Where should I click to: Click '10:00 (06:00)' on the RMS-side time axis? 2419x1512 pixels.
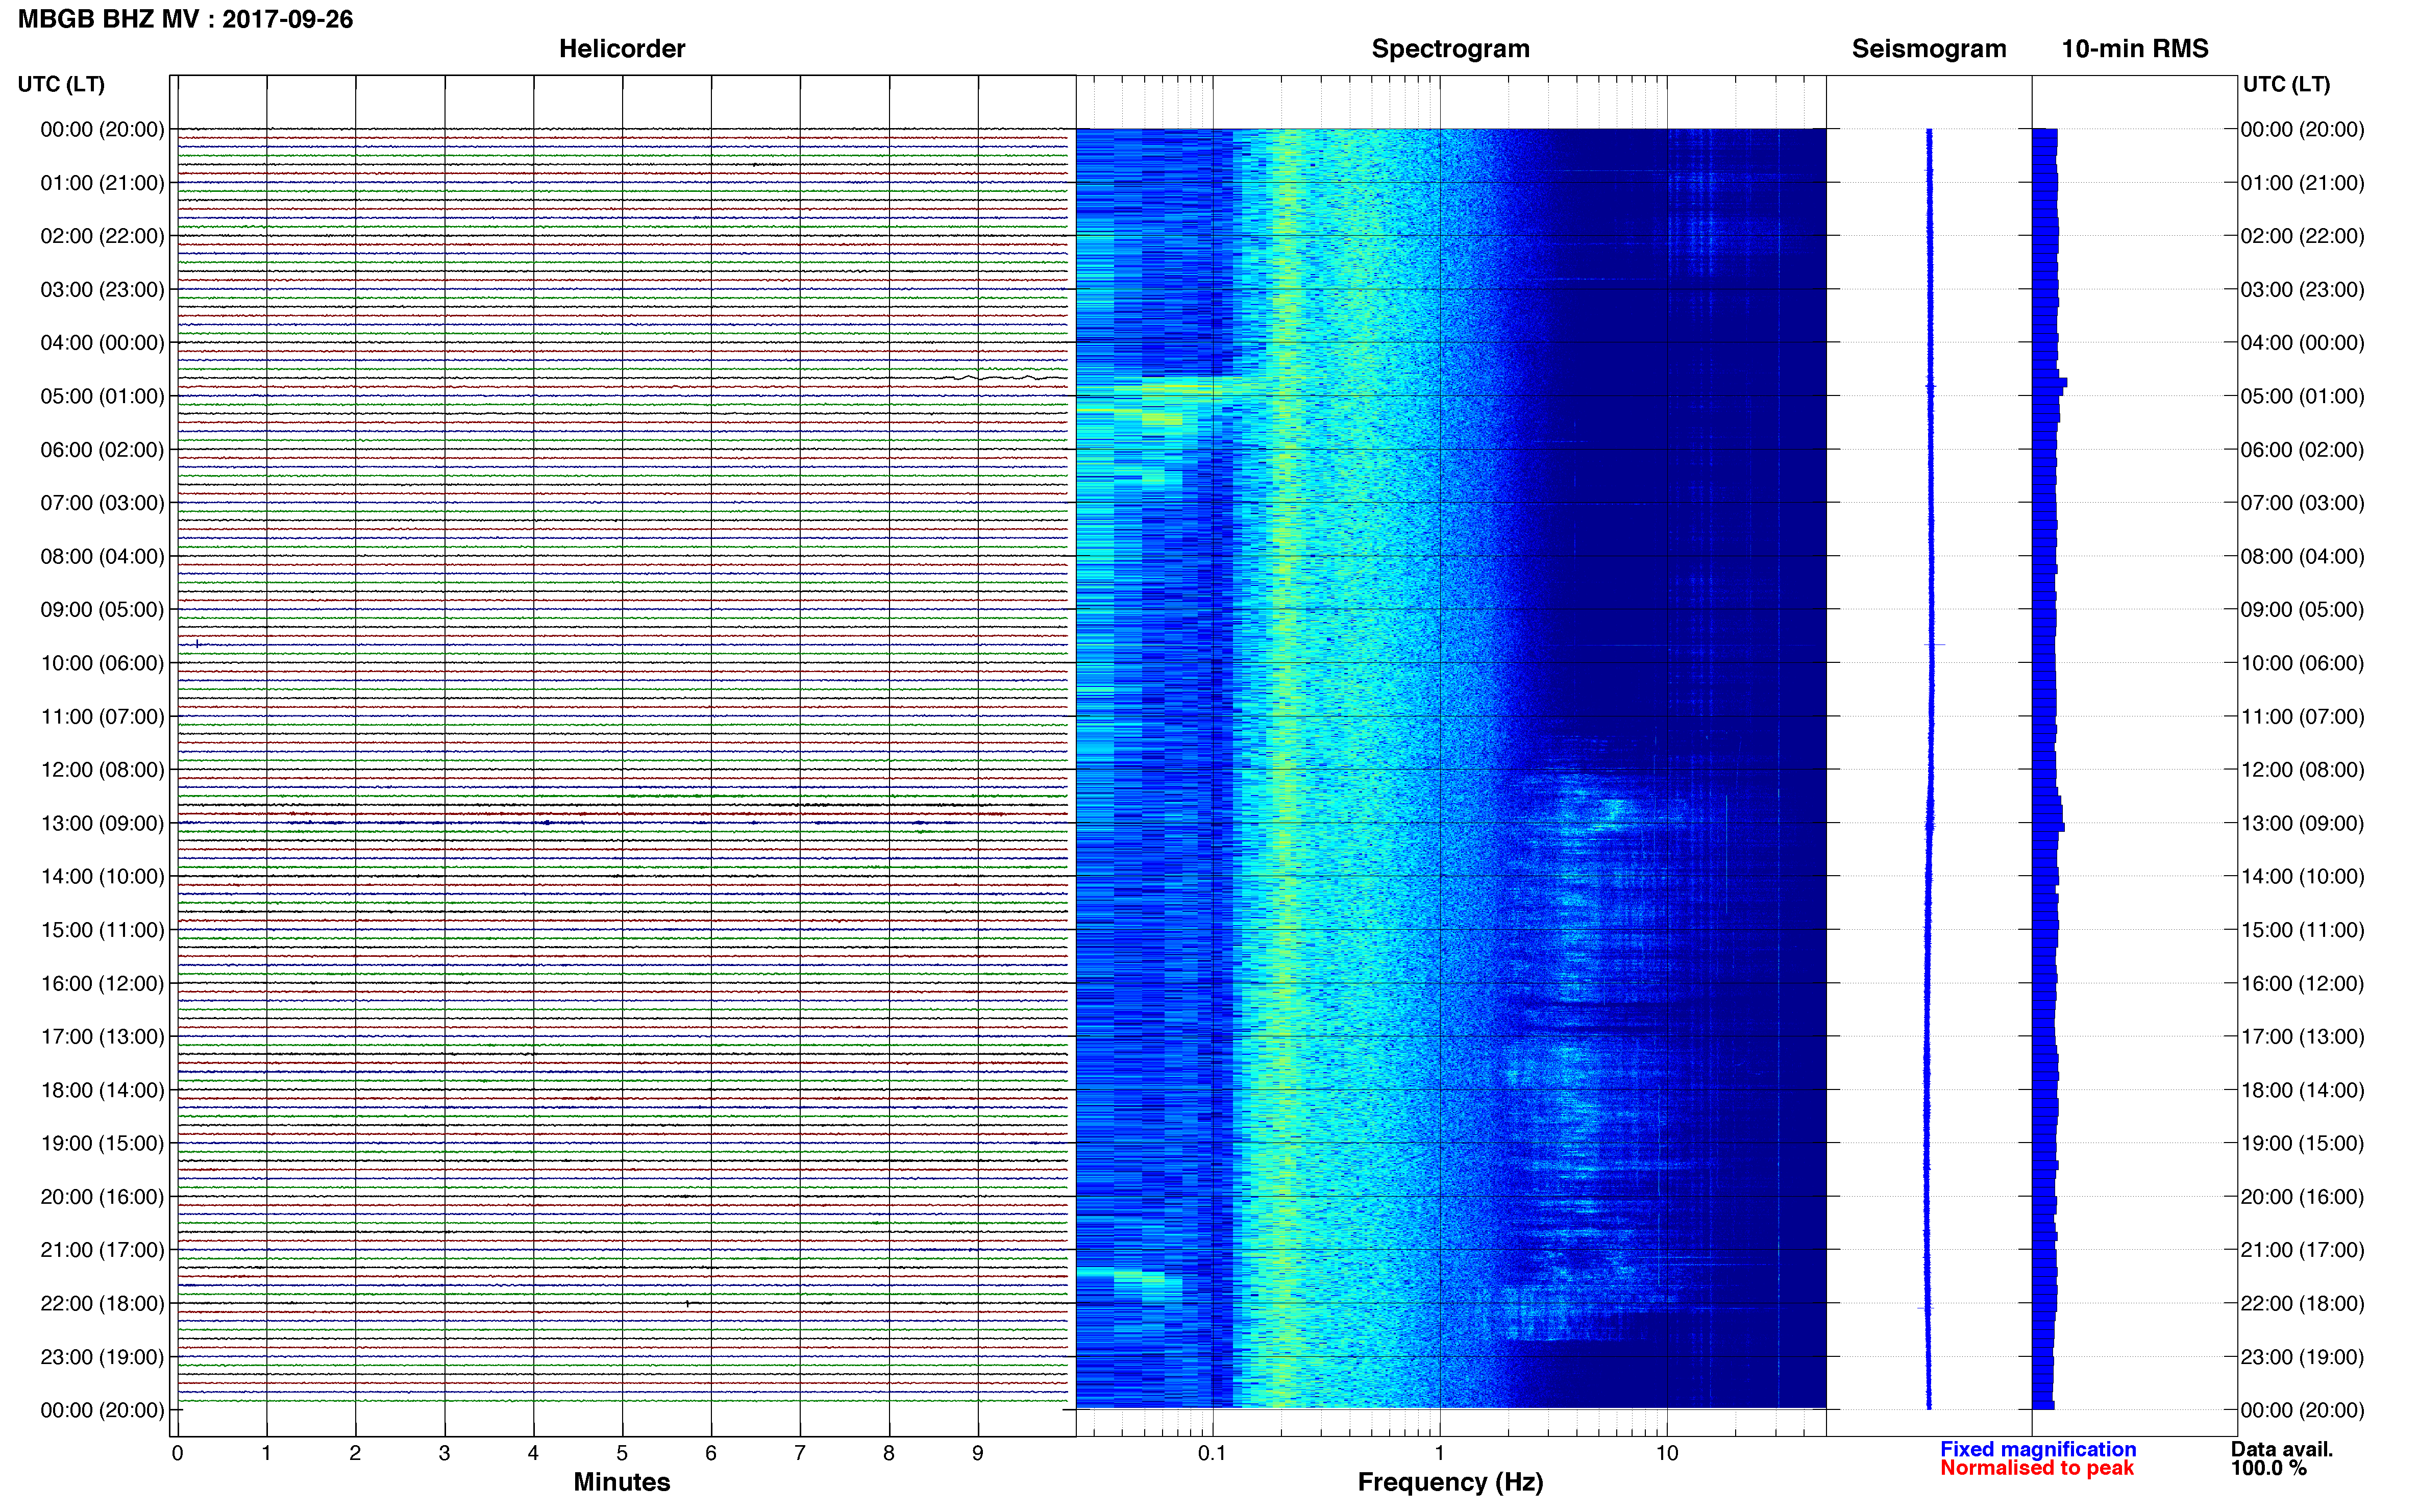2302,663
